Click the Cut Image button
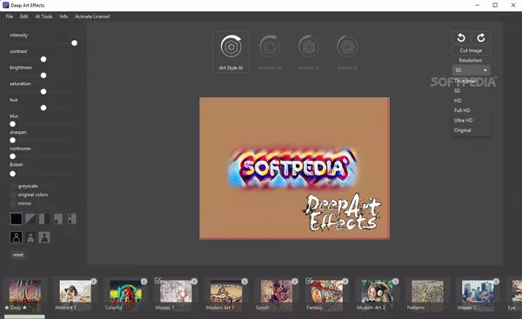The width and height of the screenshot is (522, 319). click(471, 50)
